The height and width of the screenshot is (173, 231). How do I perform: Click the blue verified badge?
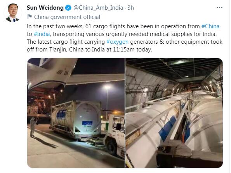point(68,8)
